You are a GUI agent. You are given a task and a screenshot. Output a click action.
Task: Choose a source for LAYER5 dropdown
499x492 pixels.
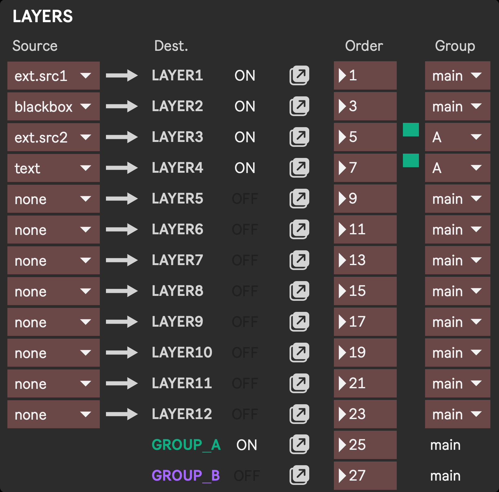(x=54, y=199)
